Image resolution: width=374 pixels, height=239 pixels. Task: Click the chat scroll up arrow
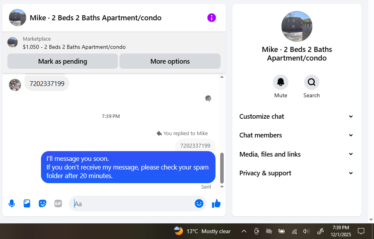tap(222, 77)
